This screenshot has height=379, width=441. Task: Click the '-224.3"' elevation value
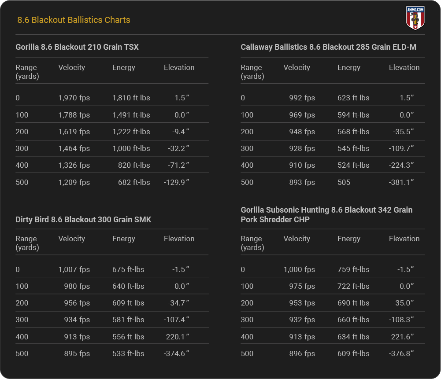(401, 165)
